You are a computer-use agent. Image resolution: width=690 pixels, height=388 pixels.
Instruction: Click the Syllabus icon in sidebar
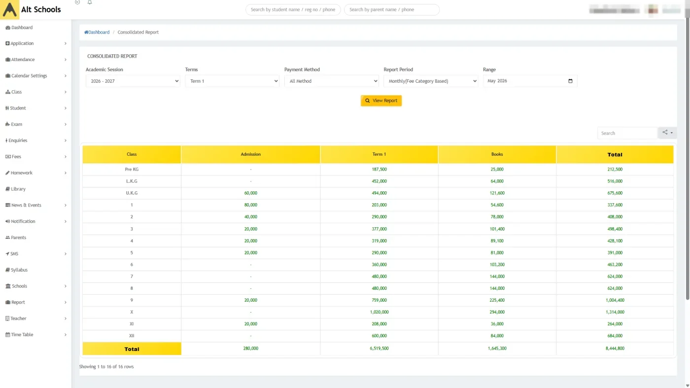pos(7,270)
